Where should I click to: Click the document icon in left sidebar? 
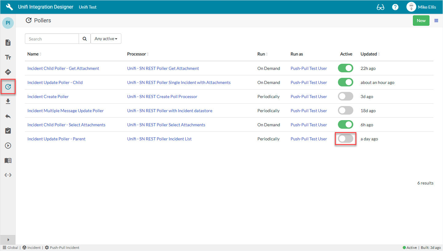[8, 43]
